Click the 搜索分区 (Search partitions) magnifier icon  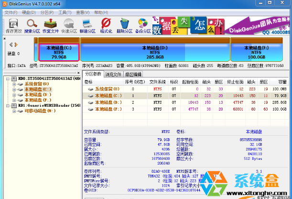32,25
